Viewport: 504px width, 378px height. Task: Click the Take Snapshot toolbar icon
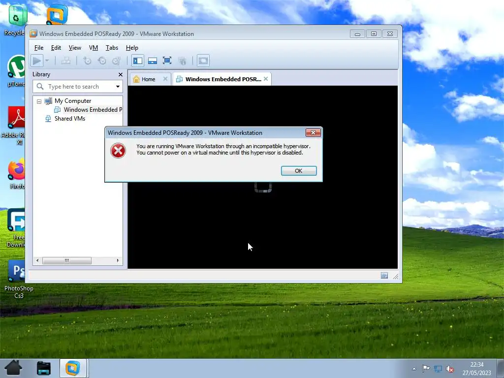click(x=87, y=61)
